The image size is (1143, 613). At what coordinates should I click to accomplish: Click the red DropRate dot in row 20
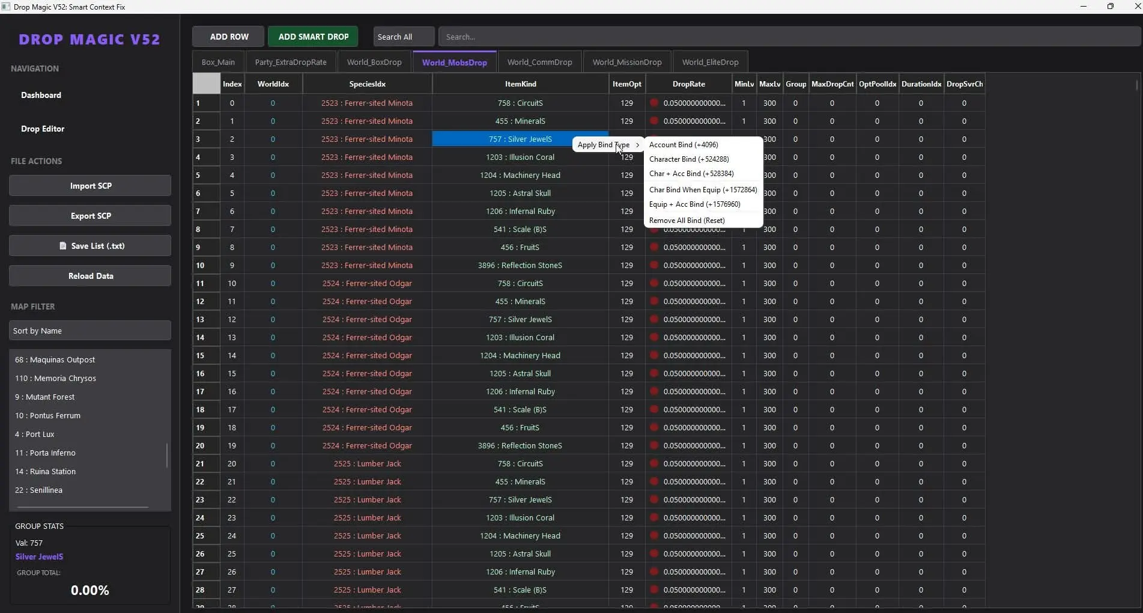(x=654, y=445)
